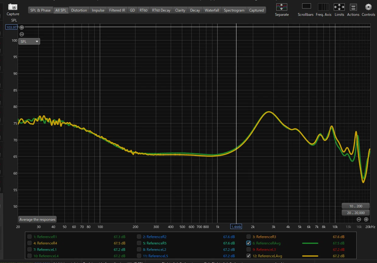Toggle the Scrollbars icon

point(306,6)
